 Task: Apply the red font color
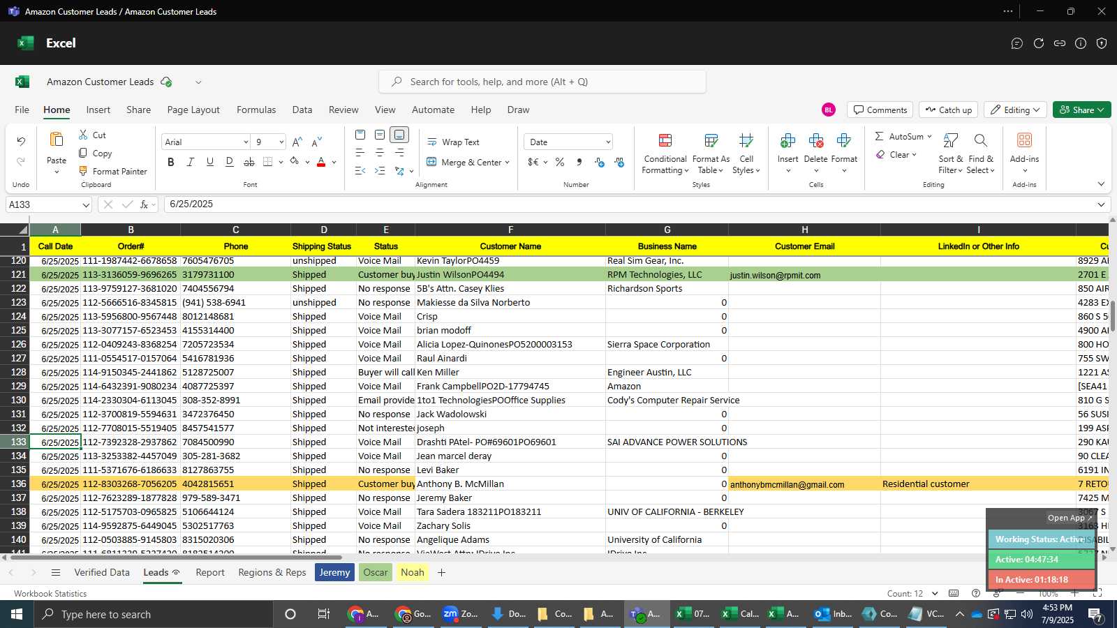pos(321,162)
